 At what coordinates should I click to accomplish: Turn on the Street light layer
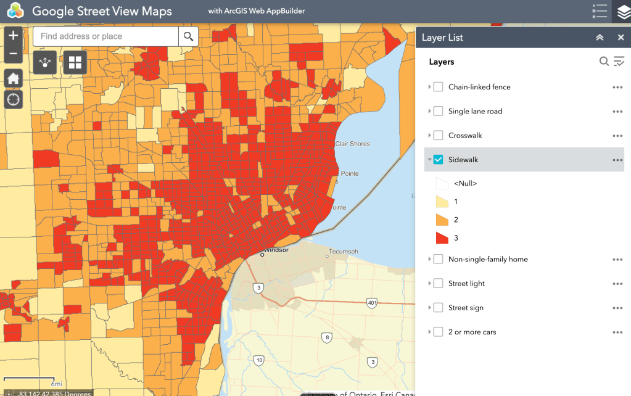(x=438, y=284)
